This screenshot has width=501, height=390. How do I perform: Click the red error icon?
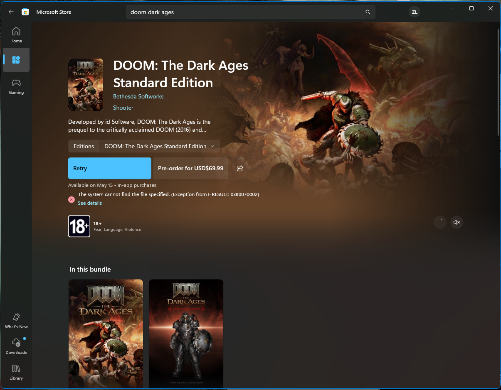coord(72,200)
